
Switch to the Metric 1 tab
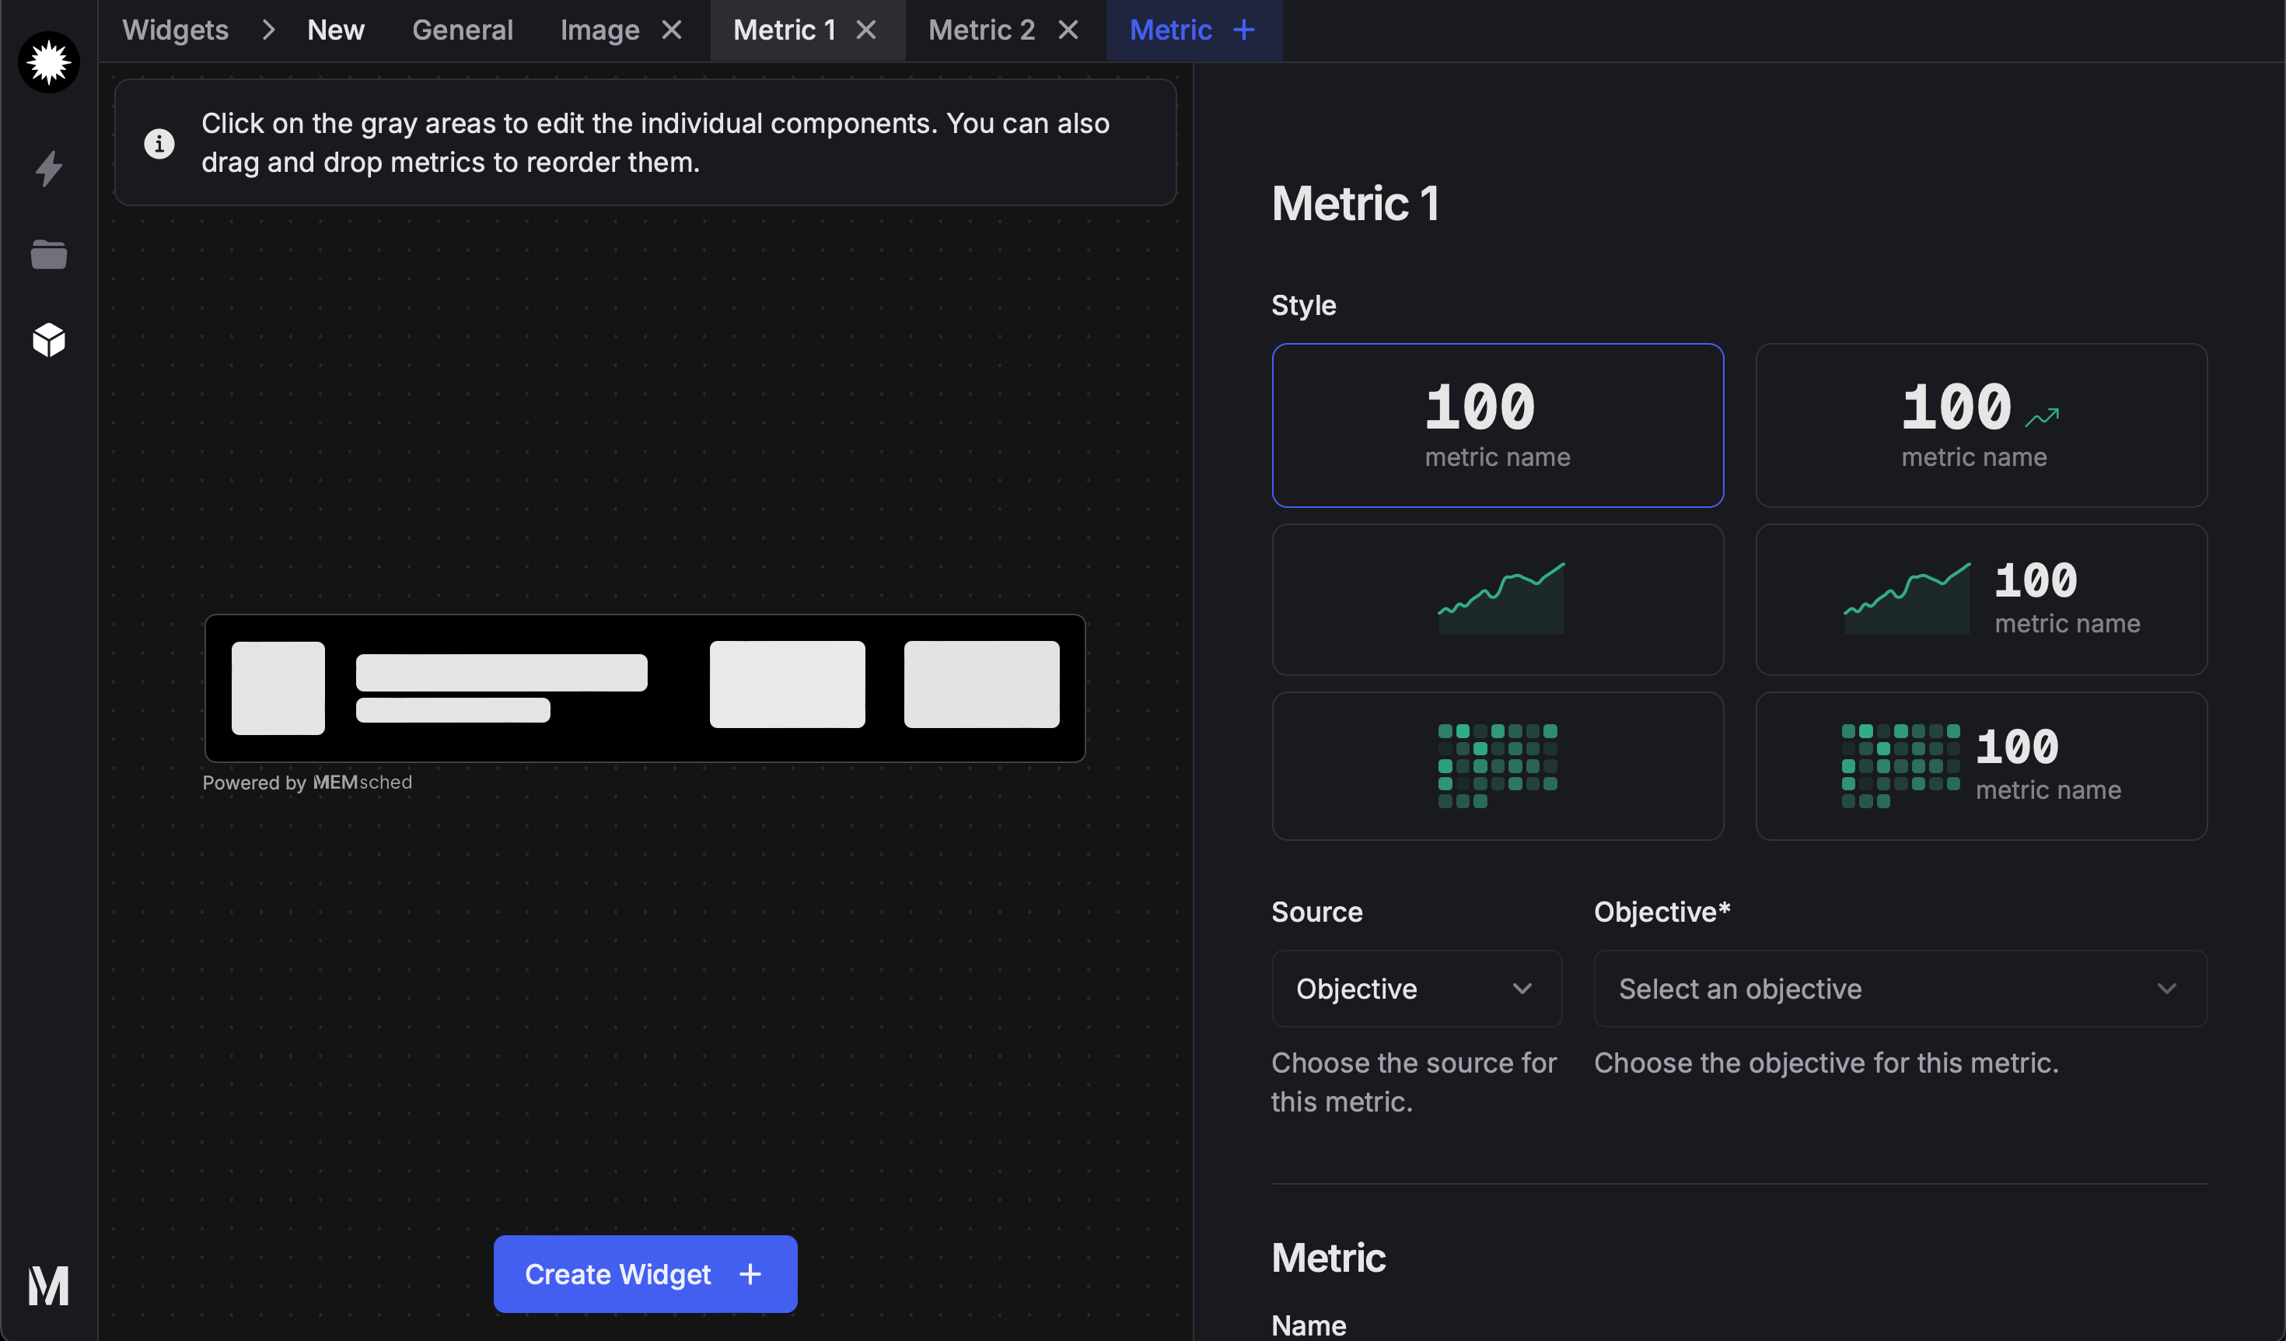tap(784, 30)
